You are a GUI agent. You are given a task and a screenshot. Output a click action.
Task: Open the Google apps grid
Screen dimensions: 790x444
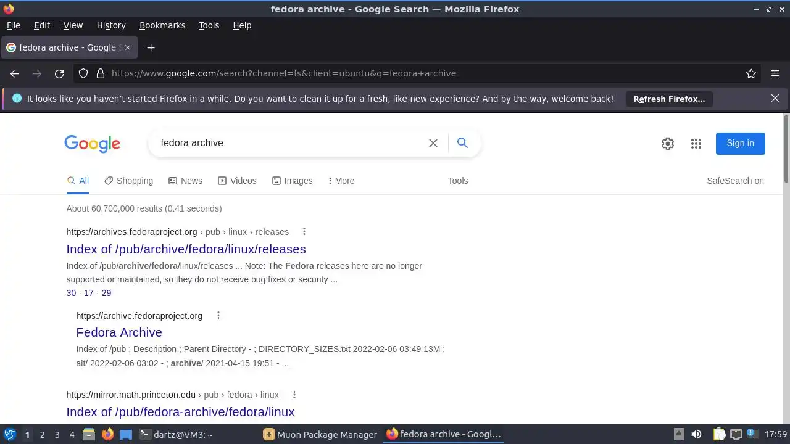point(696,144)
